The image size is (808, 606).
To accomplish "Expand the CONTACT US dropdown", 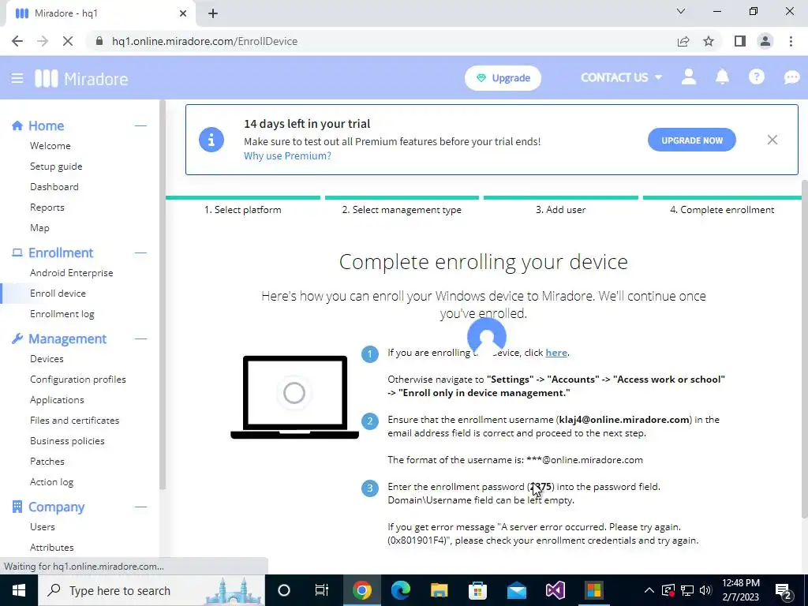I will point(622,77).
